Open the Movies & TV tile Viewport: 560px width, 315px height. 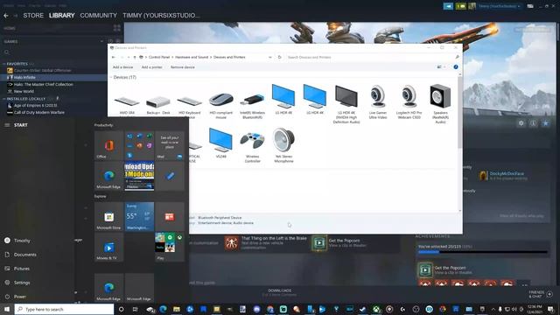(108, 247)
